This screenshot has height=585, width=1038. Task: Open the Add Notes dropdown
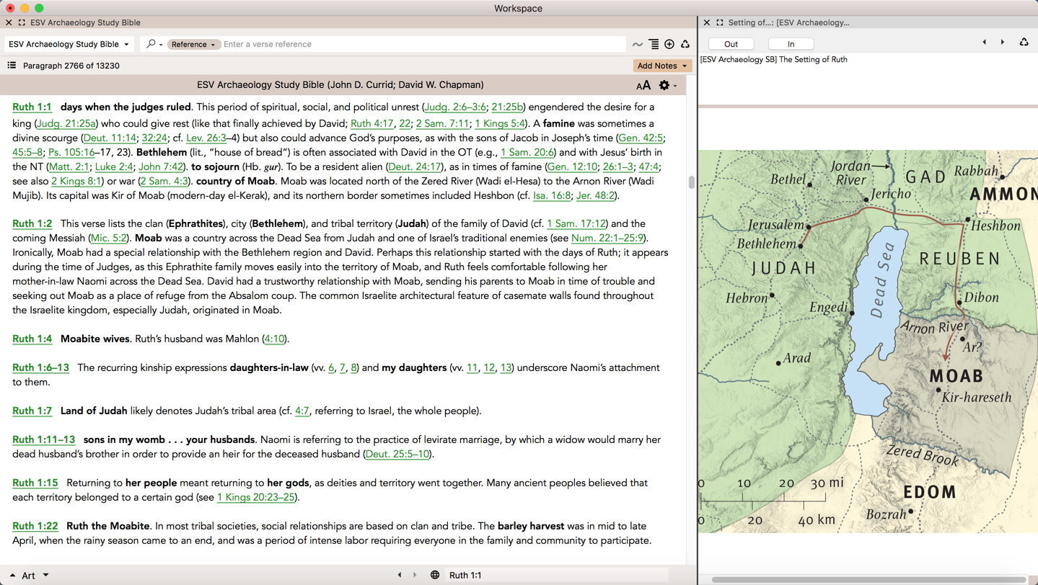coord(661,66)
